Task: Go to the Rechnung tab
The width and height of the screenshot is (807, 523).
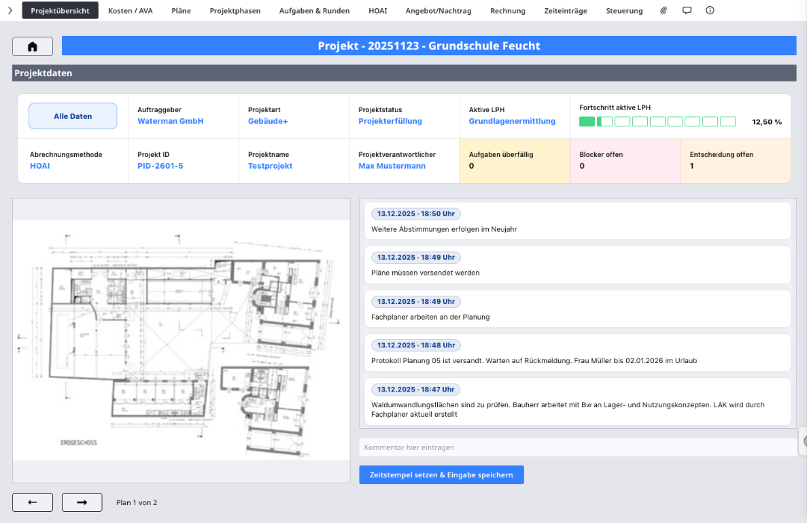Action: (508, 10)
